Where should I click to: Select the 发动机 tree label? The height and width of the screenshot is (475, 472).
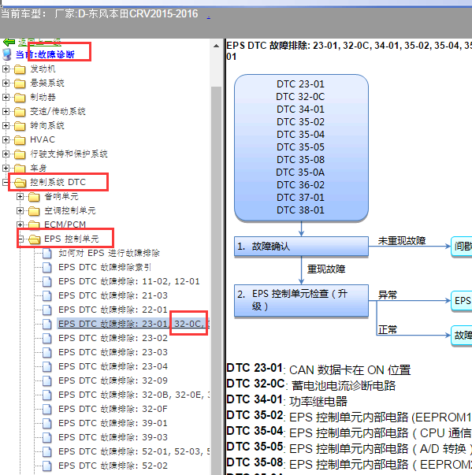pos(43,69)
